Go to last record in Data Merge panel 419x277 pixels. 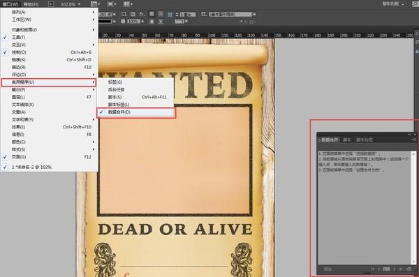(401, 269)
